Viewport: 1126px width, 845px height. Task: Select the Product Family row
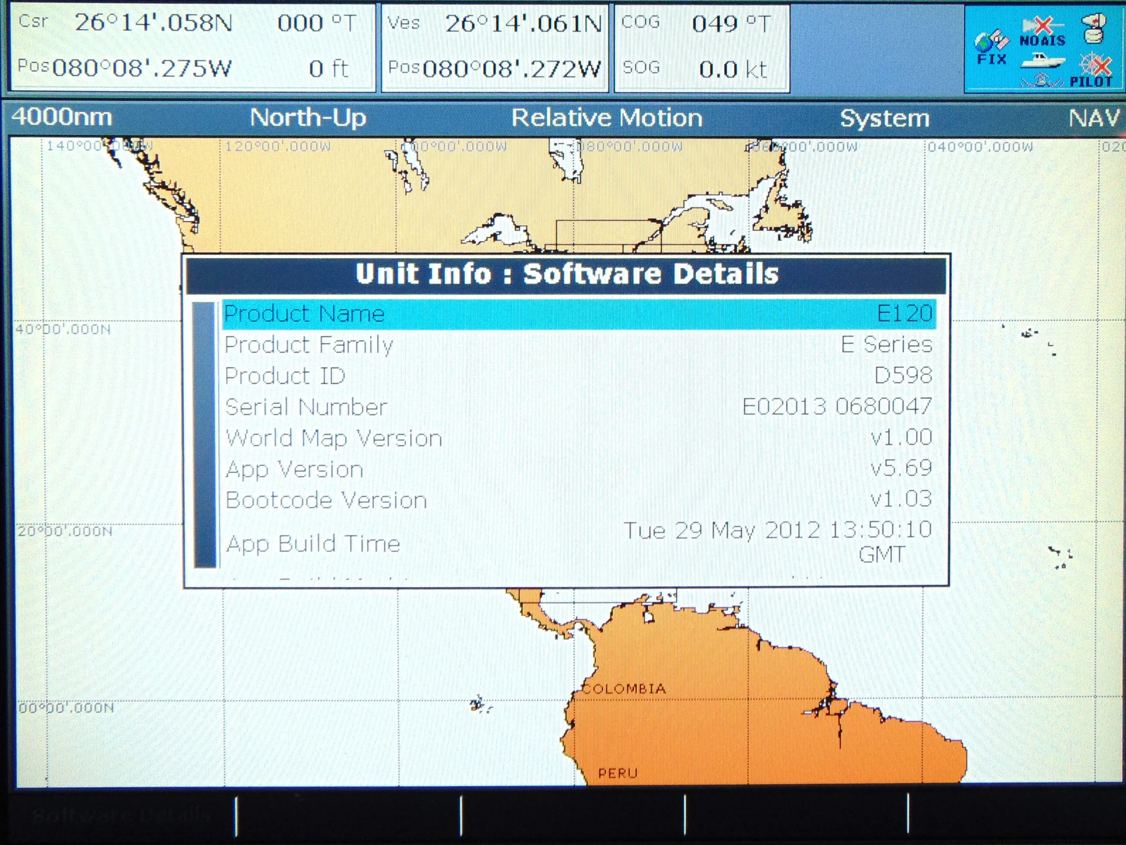tap(579, 344)
